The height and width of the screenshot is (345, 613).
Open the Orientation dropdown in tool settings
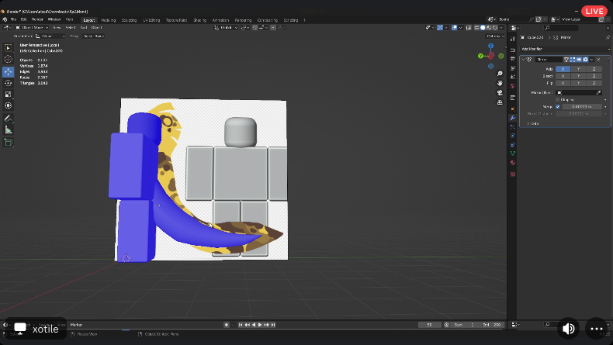point(50,36)
